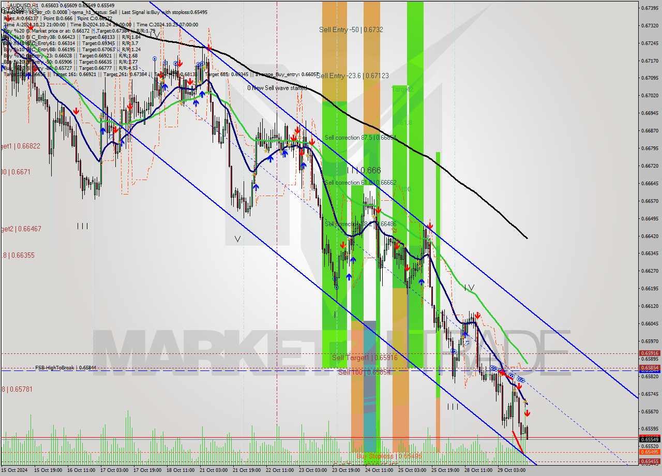The height and width of the screenshot is (476, 662).
Task: Click the '21 Oct 19:00' time axis label
Action: [246, 470]
